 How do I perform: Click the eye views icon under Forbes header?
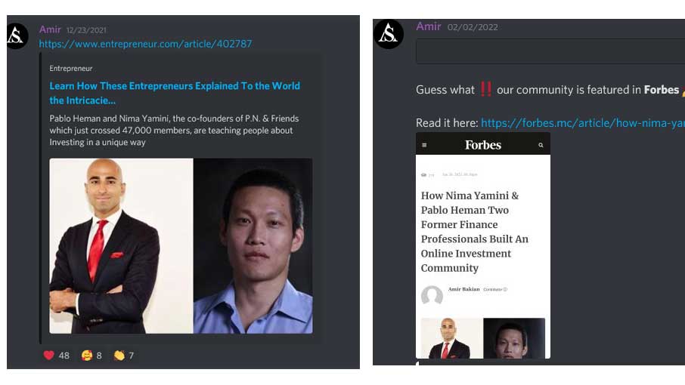tap(423, 175)
